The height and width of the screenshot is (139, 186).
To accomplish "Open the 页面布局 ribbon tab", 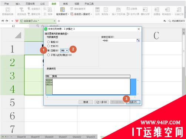I will tap(30, 4).
